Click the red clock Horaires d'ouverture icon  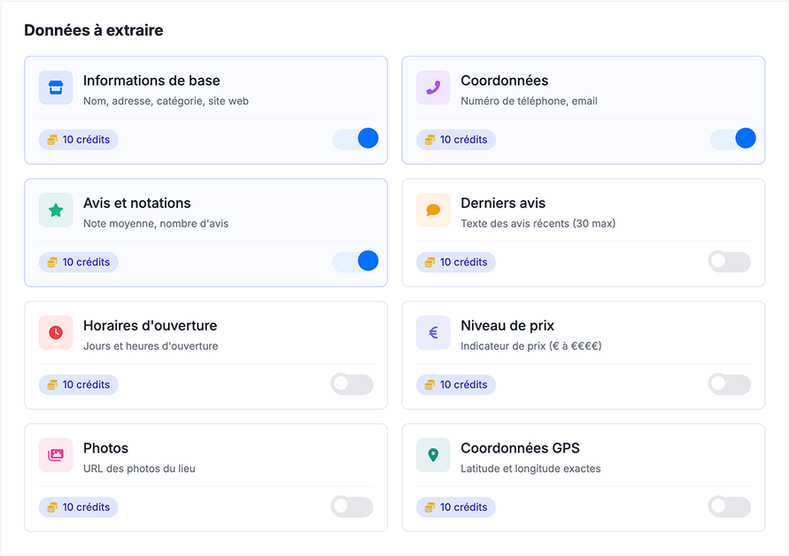pos(56,333)
